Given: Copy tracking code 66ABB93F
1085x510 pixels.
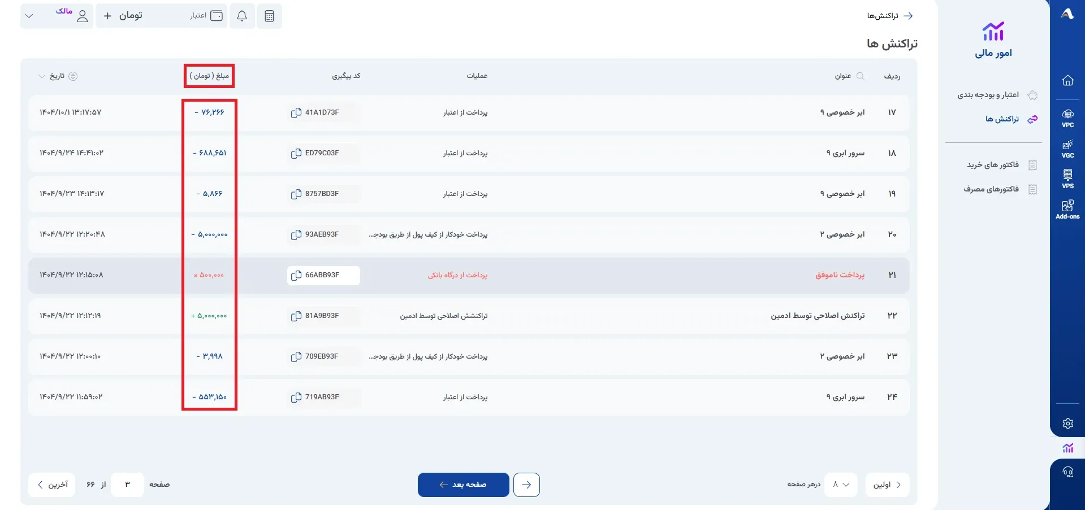Looking at the screenshot, I should [x=296, y=275].
